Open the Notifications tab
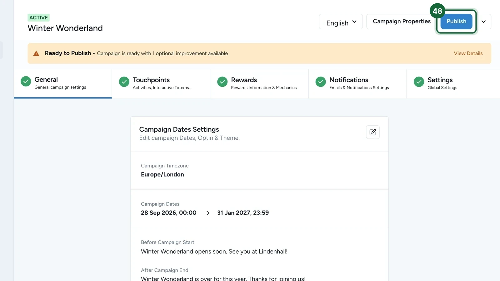Screen dimensions: 500x281 357,84
